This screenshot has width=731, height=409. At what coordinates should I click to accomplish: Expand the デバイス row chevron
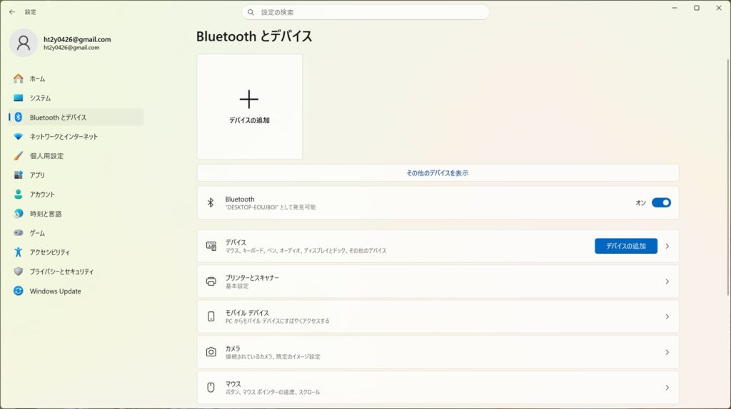[667, 246]
